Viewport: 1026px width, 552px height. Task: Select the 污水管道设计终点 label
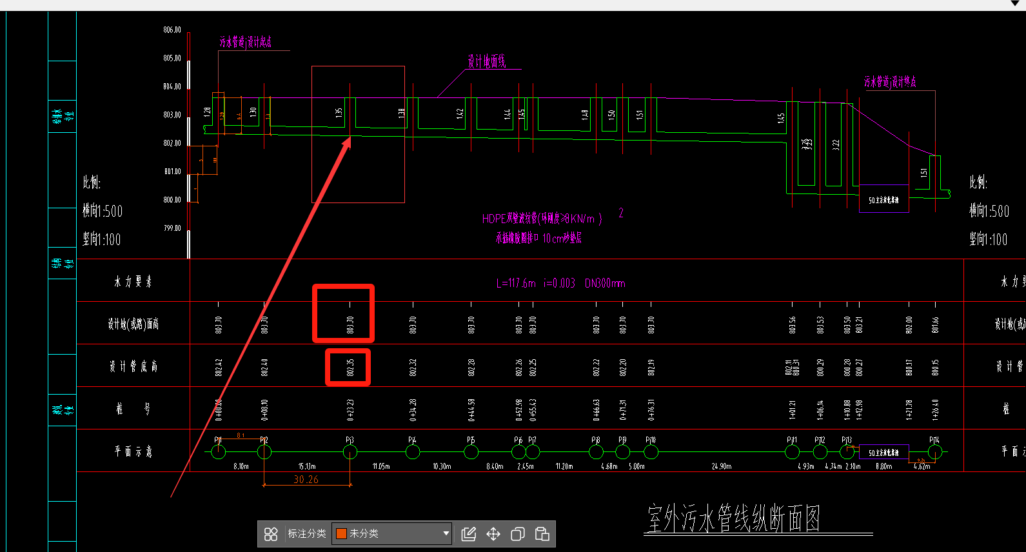(x=891, y=82)
